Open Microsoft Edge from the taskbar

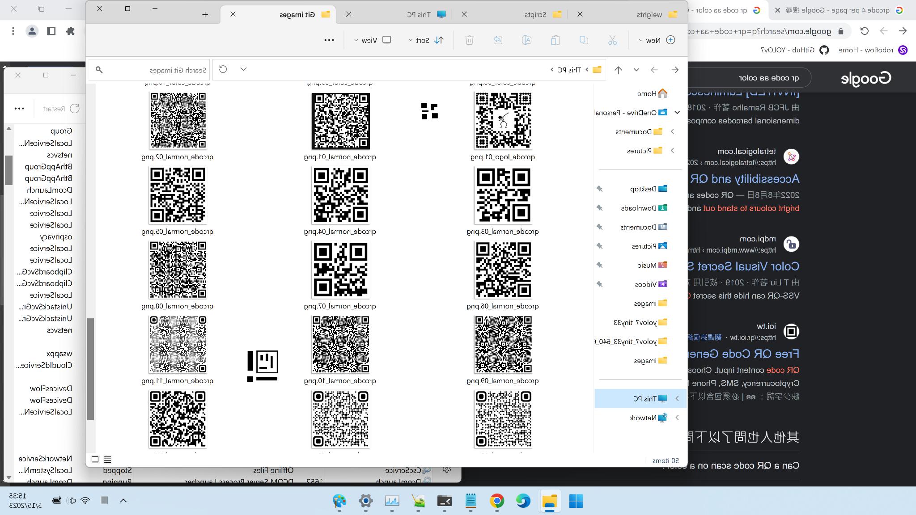point(523,501)
